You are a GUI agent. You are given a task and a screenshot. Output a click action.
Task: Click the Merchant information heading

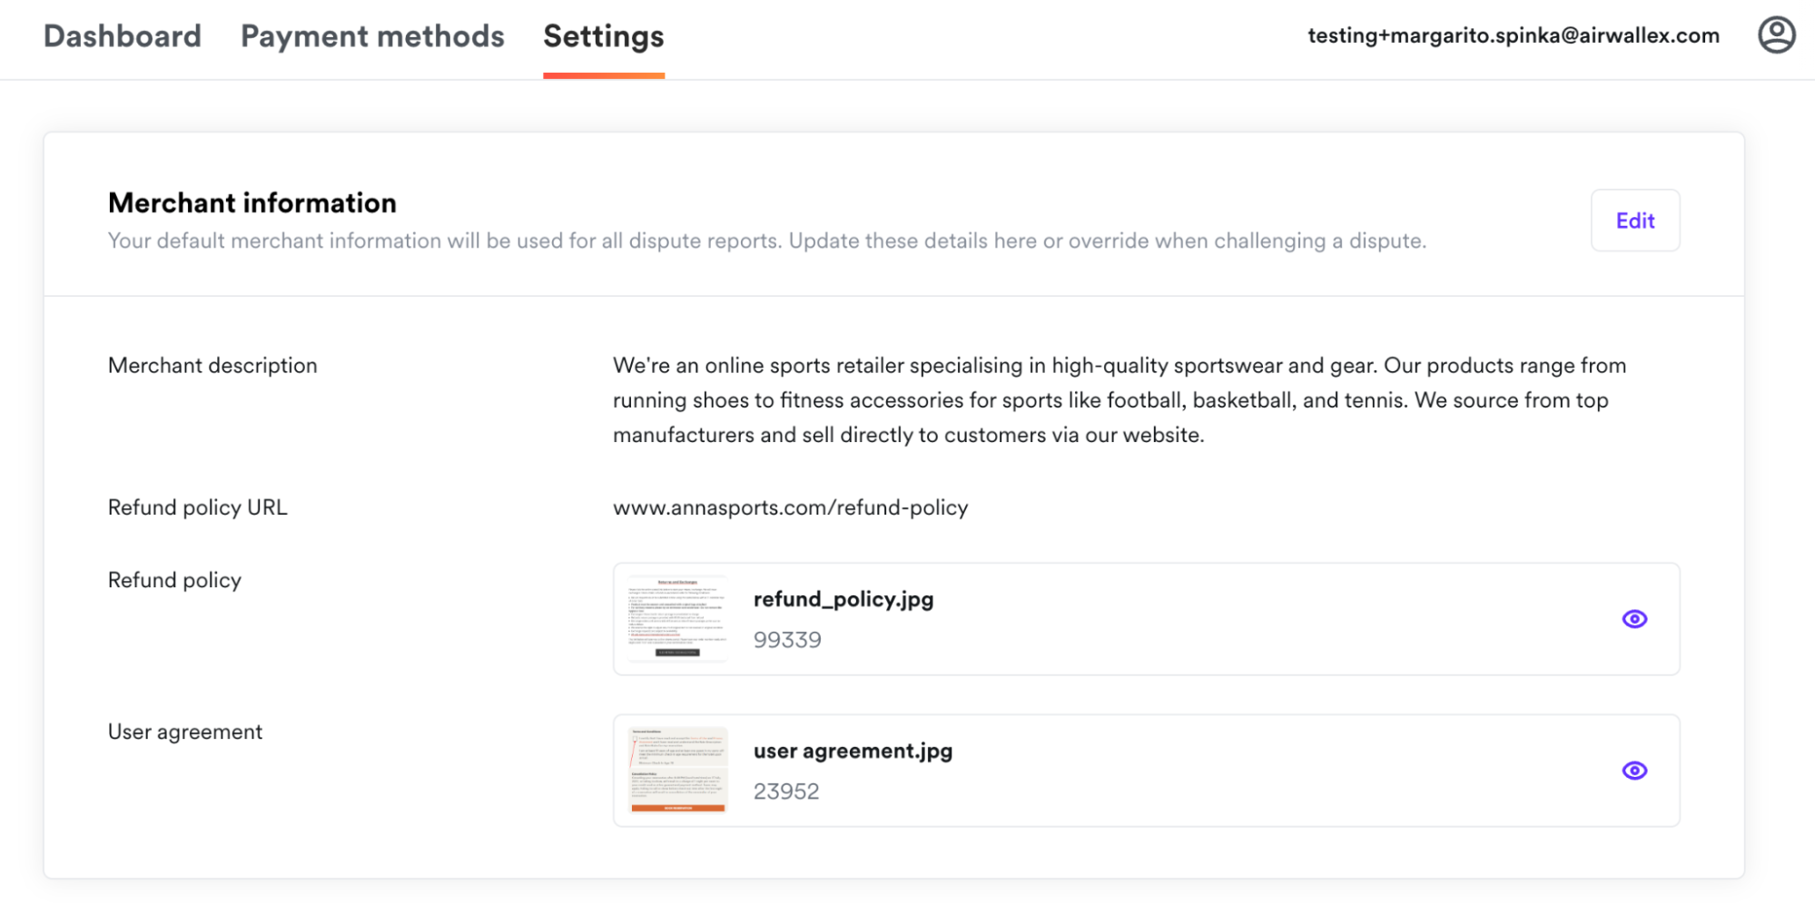point(252,202)
